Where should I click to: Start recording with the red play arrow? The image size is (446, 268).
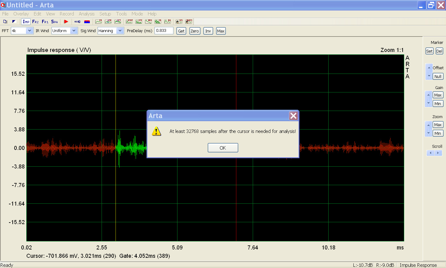coord(66,22)
